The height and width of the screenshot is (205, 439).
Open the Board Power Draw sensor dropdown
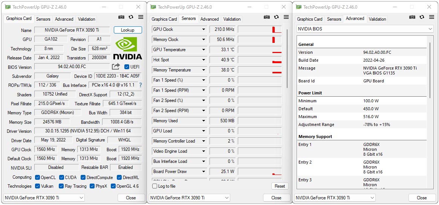point(203,172)
